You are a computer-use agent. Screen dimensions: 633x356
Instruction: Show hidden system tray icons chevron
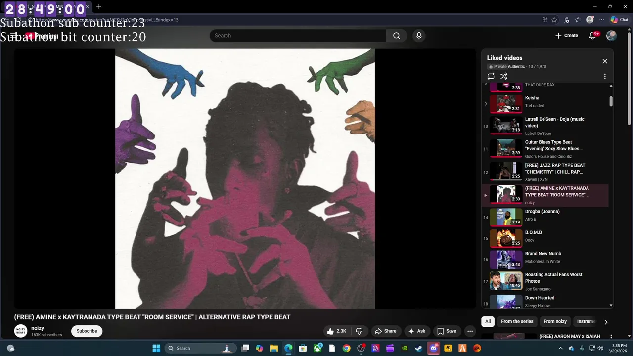pos(560,348)
